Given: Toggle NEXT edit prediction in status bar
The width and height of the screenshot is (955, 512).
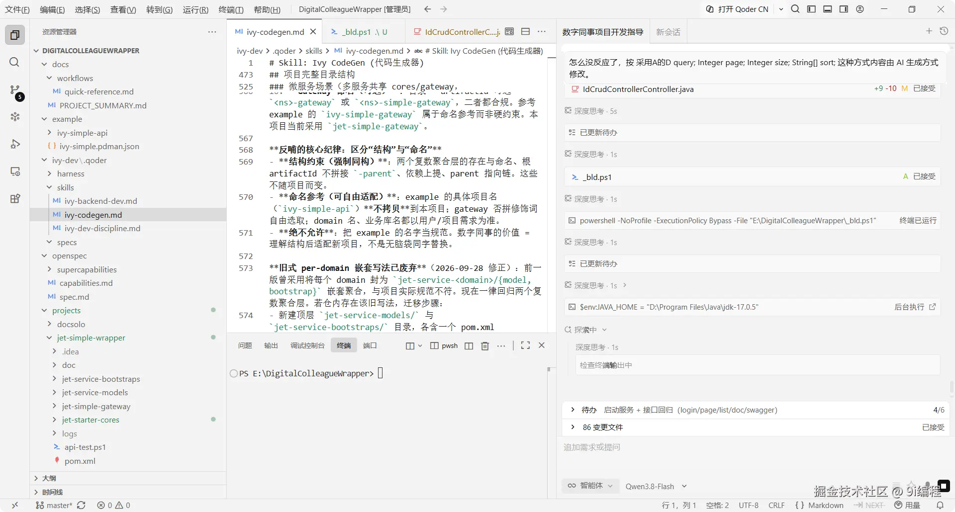Looking at the screenshot, I should (x=869, y=505).
